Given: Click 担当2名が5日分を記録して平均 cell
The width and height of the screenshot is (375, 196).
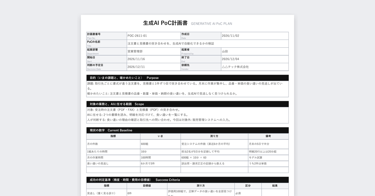Looking at the screenshot, I should click(214, 152).
